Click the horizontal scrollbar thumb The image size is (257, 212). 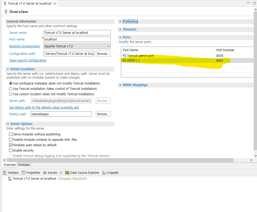120,160
